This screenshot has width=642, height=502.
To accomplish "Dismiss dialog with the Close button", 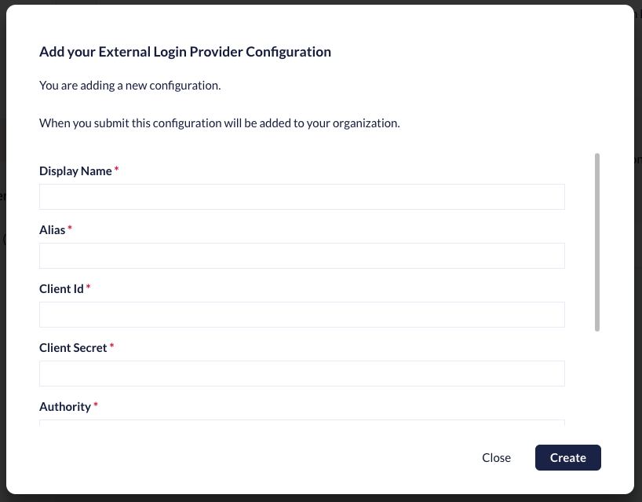I will tap(496, 458).
